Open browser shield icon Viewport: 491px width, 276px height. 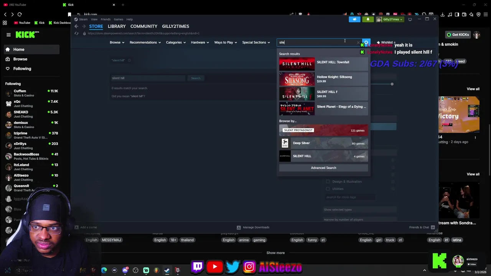click(478, 15)
